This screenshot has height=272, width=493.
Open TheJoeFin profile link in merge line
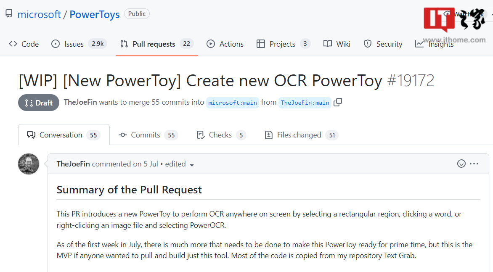pos(80,103)
